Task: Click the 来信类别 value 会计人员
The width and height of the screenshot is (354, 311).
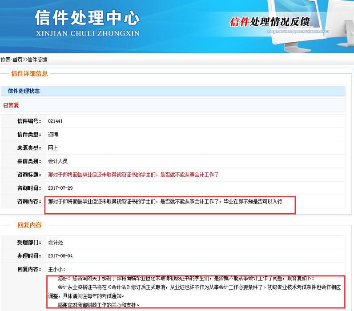Action: point(58,161)
